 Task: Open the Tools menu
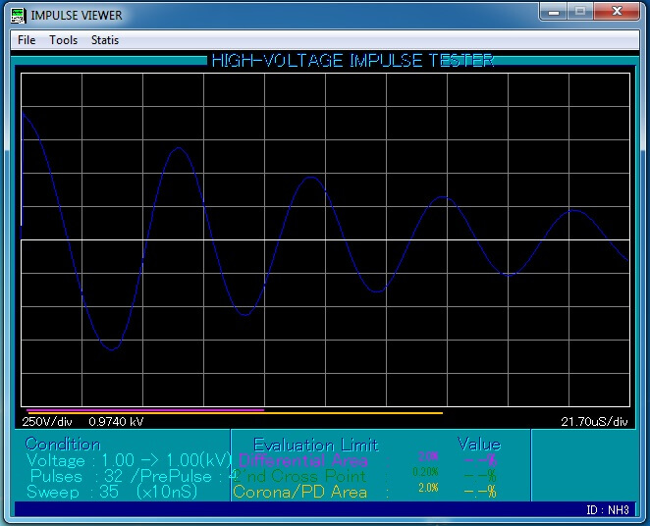tap(63, 40)
